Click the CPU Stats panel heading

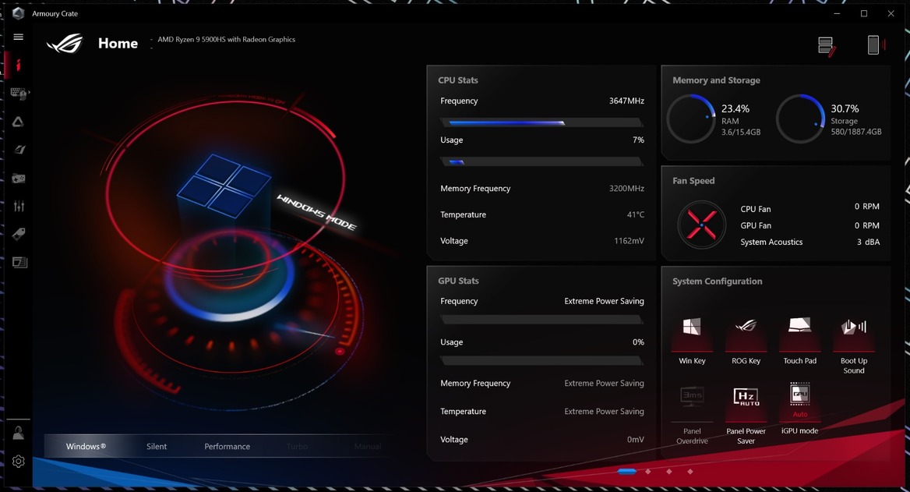click(x=458, y=80)
